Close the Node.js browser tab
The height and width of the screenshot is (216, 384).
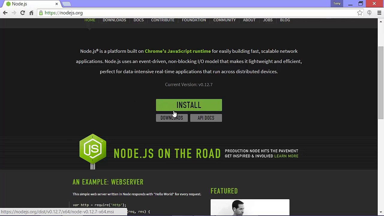(56, 4)
